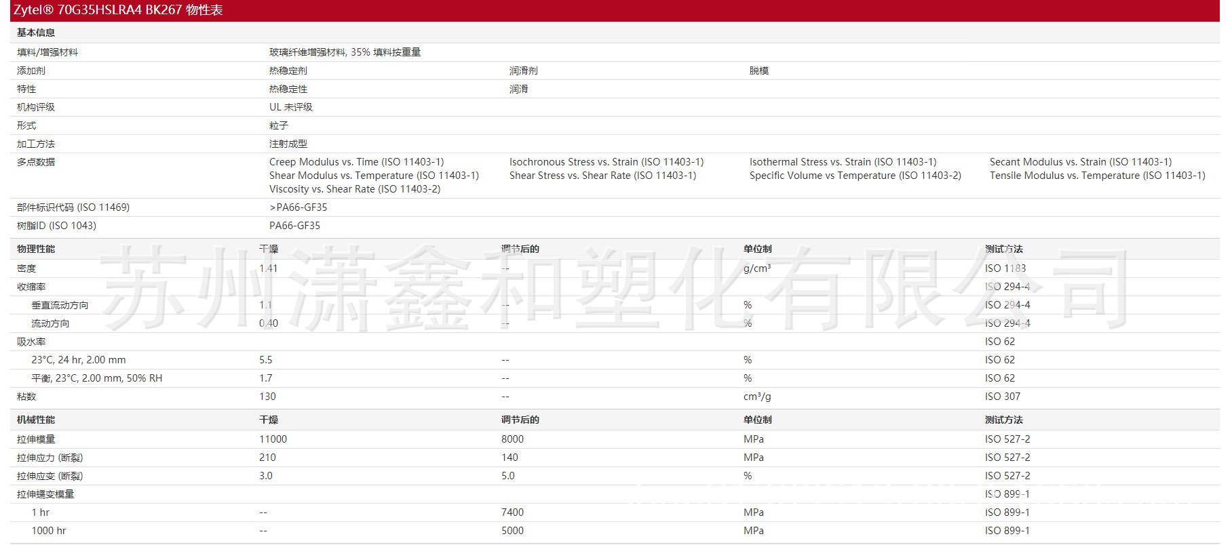Click the 1000 hr creep modulus row label
1232x545 pixels.
pyautogui.click(x=49, y=531)
